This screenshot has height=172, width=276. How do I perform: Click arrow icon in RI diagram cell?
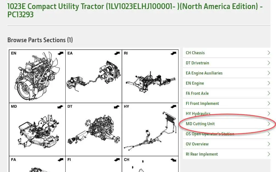click(173, 53)
